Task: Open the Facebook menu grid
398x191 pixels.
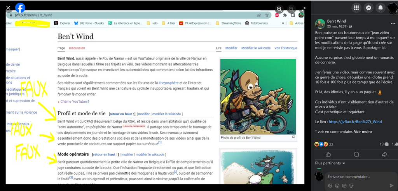Action: pos(356,8)
